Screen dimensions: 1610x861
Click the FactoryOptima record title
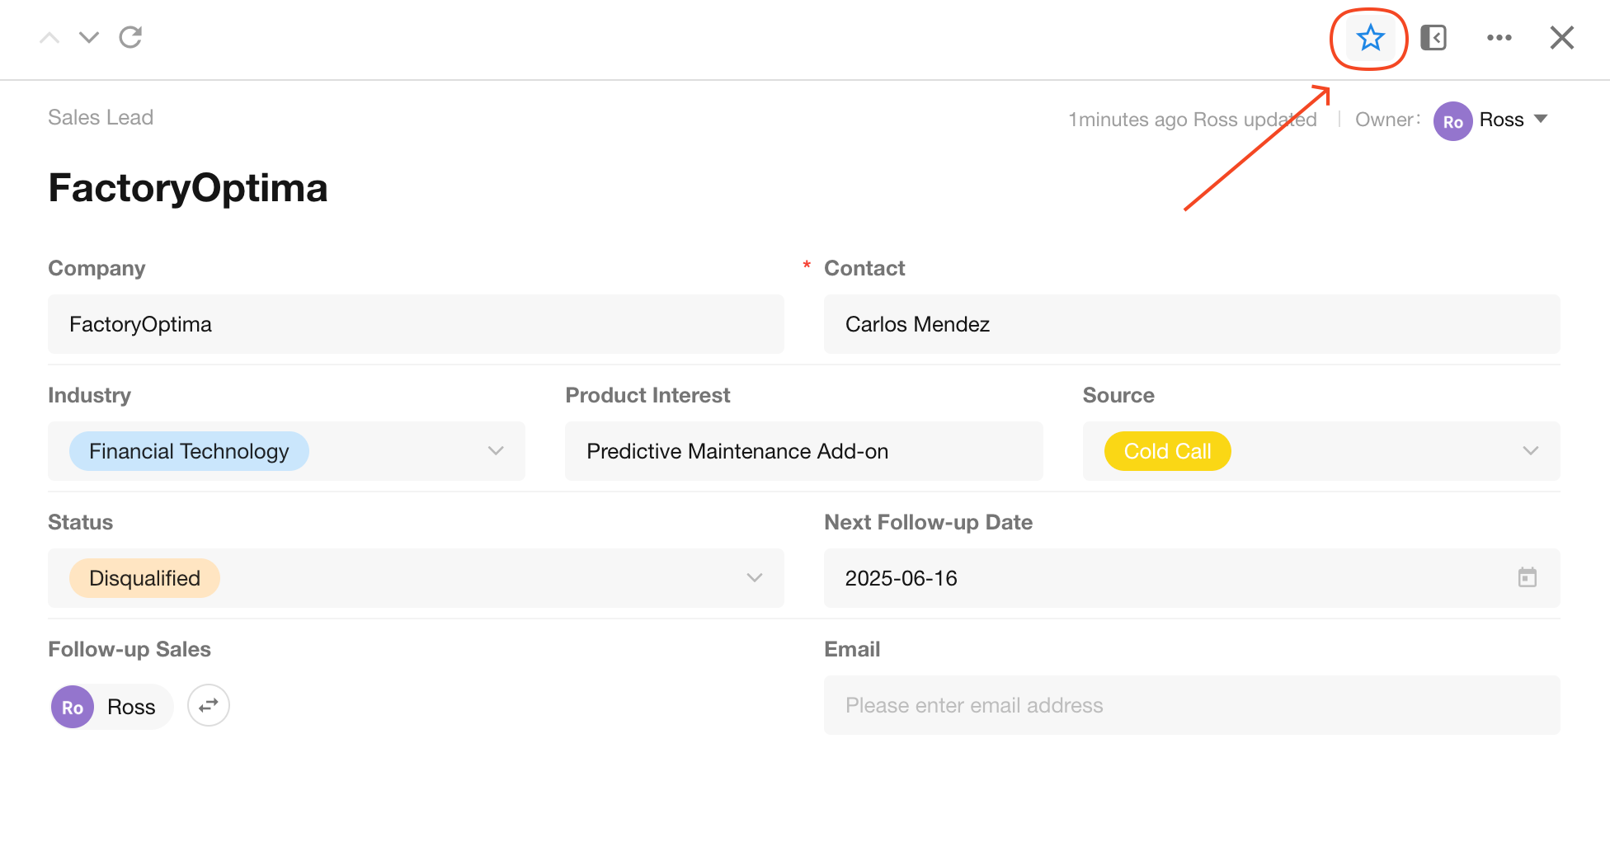(188, 188)
